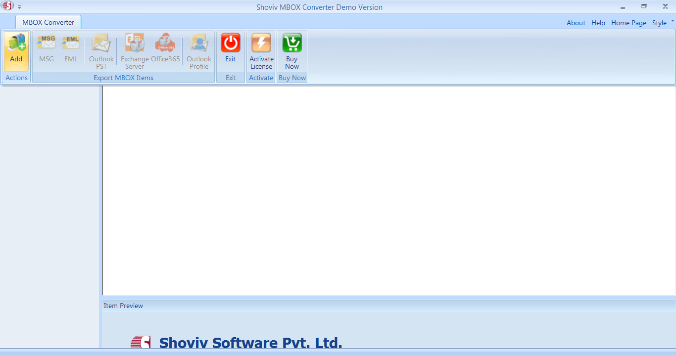676x356 pixels.
Task: Open the Shoviv application logo menu
Action: pos(7,6)
